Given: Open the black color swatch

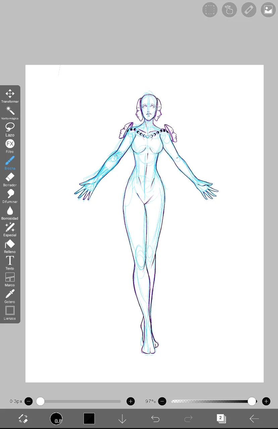Looking at the screenshot, I should click(x=89, y=419).
